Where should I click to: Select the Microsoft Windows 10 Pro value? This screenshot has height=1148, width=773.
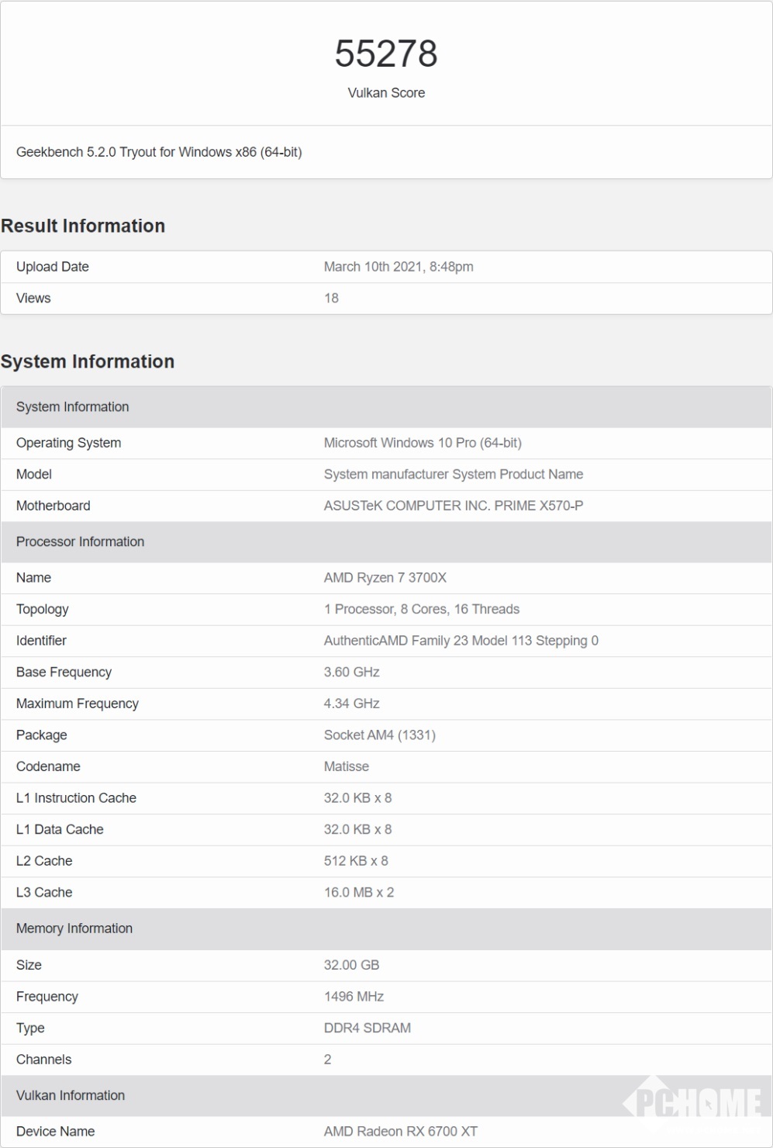[423, 443]
